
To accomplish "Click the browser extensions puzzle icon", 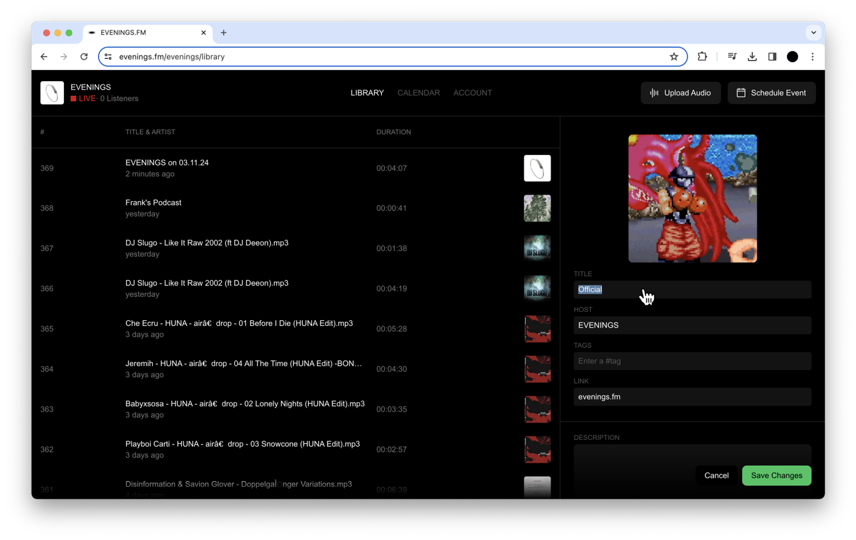I will pos(702,56).
